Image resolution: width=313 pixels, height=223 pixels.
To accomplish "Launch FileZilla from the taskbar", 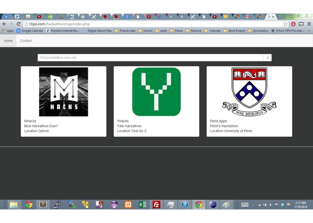I will pyautogui.click(x=156, y=204).
